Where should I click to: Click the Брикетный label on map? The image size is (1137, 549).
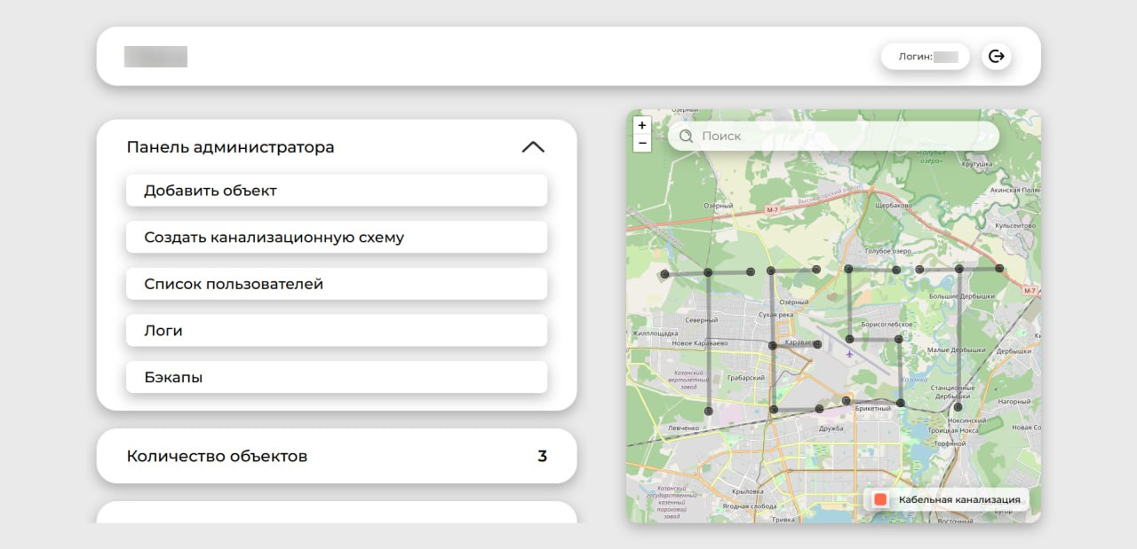873,409
